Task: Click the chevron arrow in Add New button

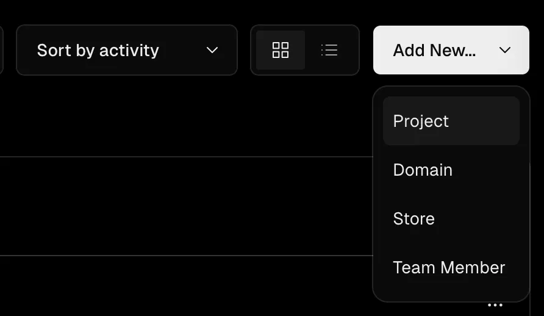Action: pyautogui.click(x=505, y=50)
